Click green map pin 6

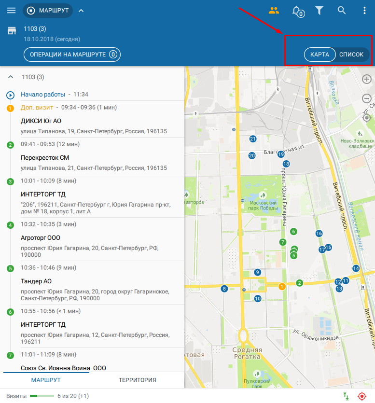(293, 231)
